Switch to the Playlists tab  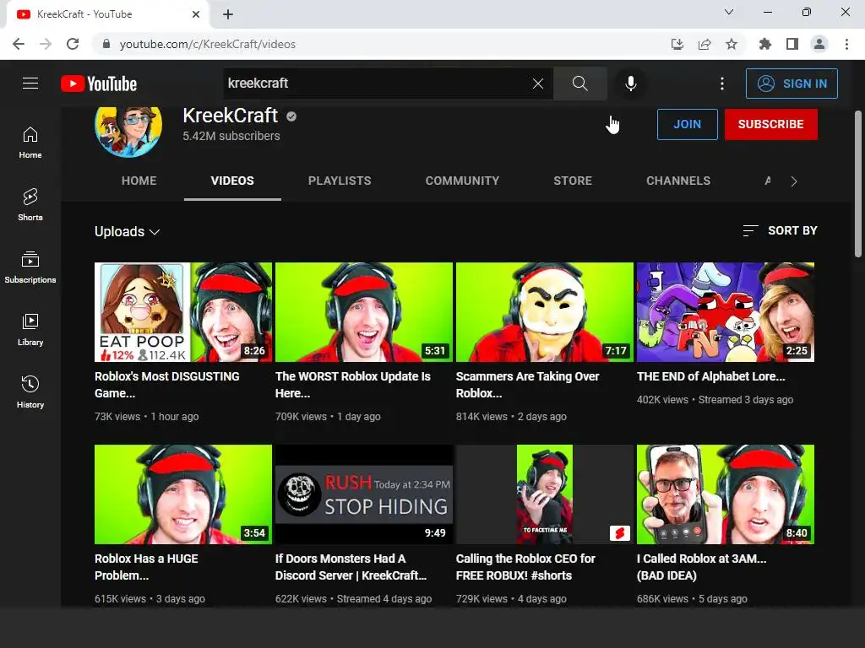coord(340,181)
